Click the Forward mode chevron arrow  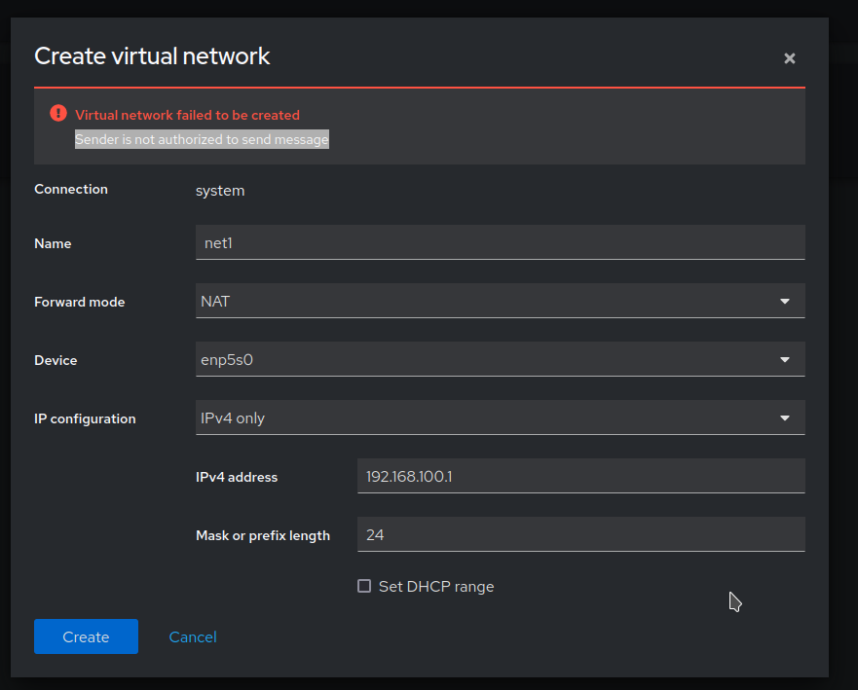[x=784, y=301]
